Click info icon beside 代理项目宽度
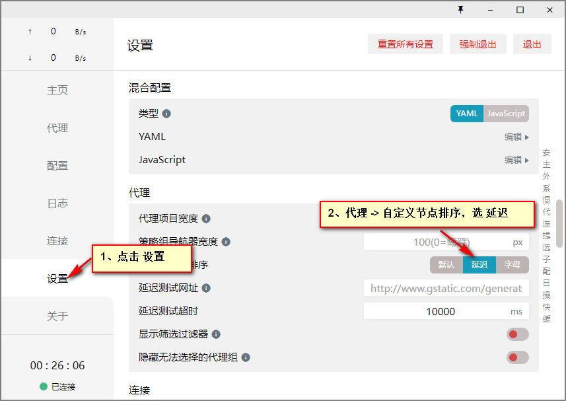The width and height of the screenshot is (566, 401). (206, 219)
